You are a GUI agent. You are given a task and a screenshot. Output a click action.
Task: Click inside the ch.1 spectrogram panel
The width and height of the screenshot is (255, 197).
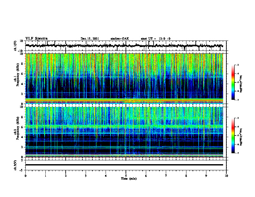124,79
